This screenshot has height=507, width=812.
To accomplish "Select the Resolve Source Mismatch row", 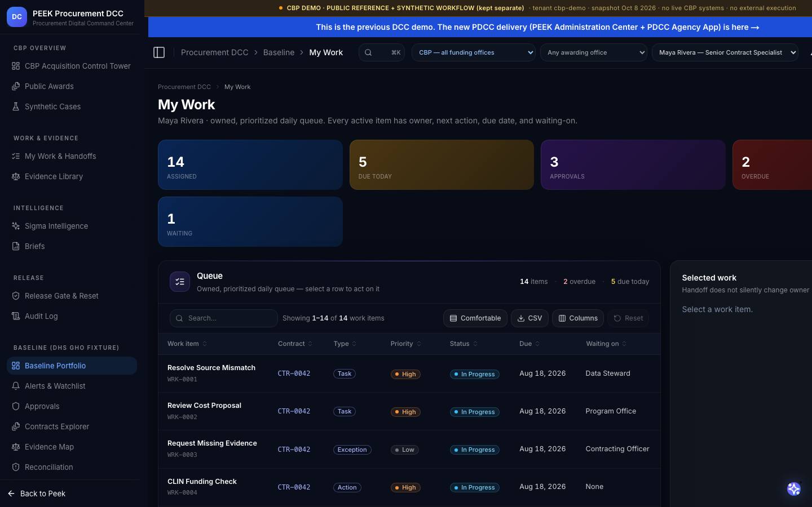I will [409, 373].
